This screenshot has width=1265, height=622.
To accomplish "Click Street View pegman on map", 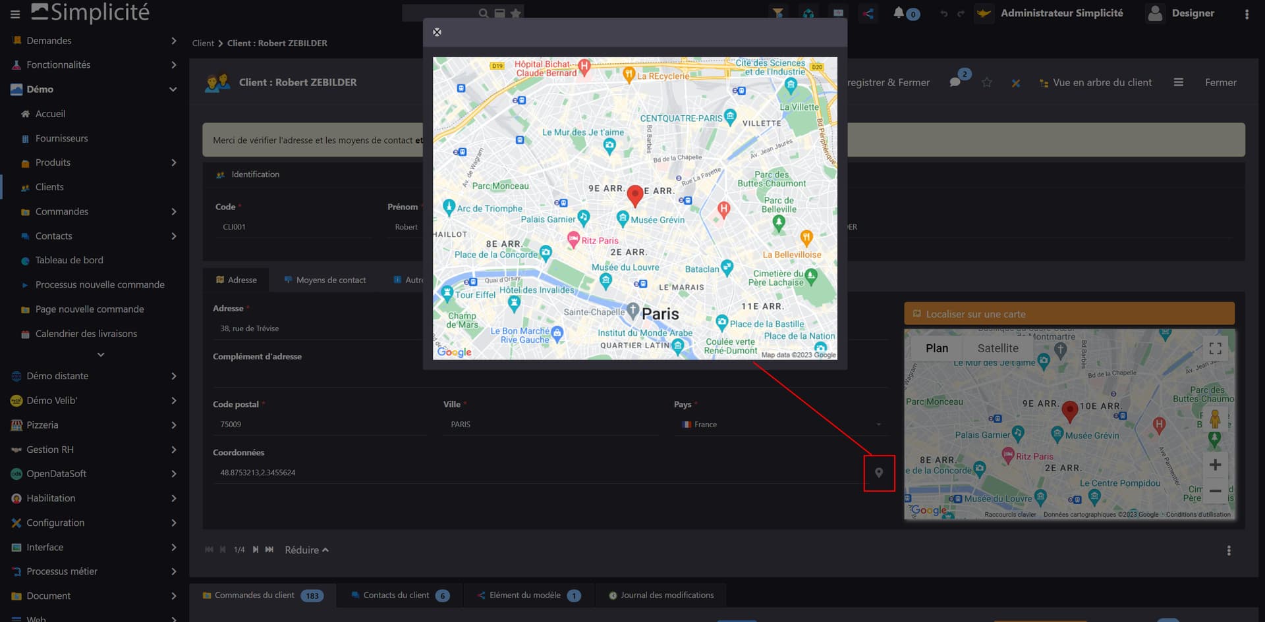I will coord(1215,419).
